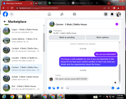Screen dimensions: 126x99
Task: Open conversation info purple icon
Action: [117, 24]
